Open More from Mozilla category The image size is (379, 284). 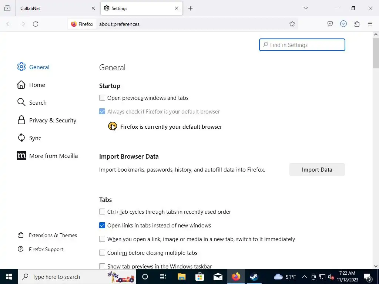[48, 156]
